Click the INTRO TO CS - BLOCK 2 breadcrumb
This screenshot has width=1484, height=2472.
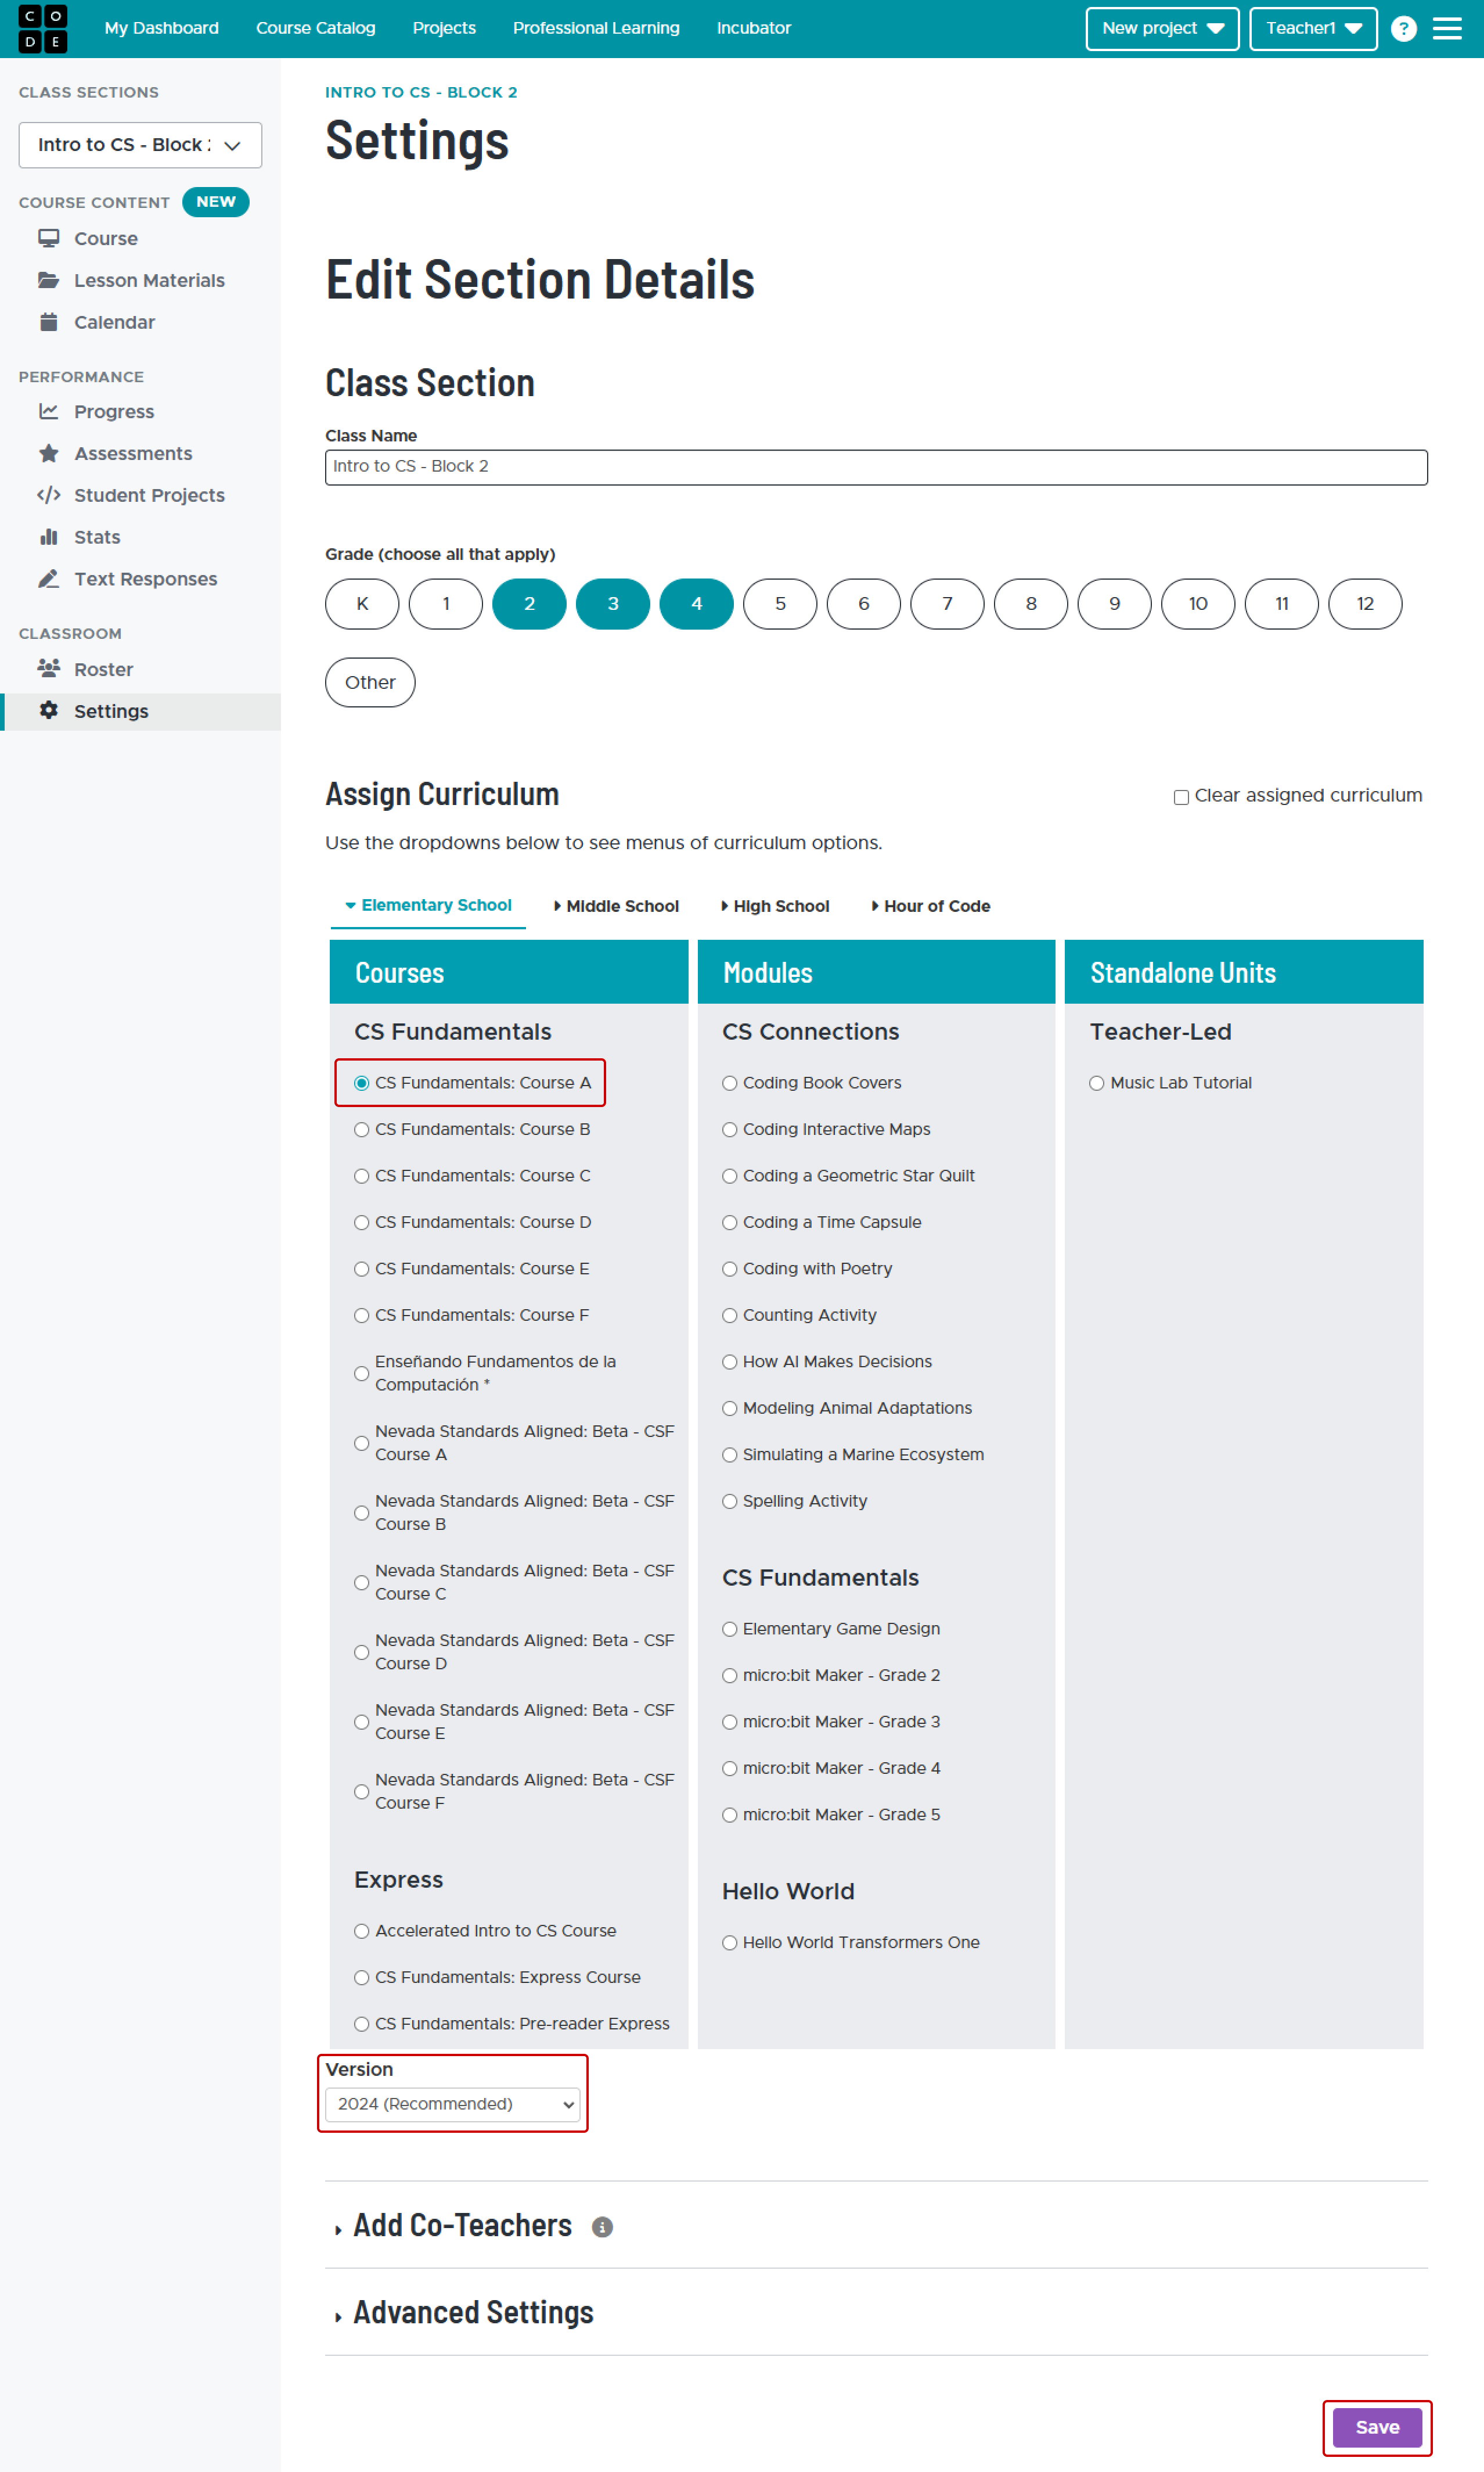coord(421,92)
